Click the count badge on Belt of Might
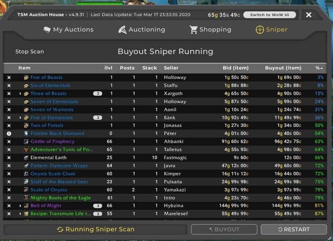This screenshot has width=333, height=241. coord(97,206)
